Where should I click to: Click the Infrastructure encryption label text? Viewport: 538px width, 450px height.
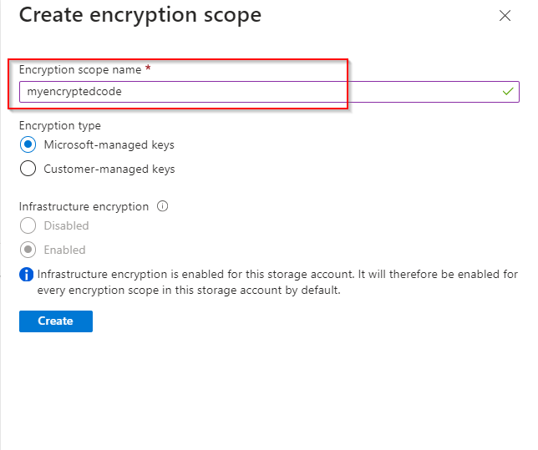click(84, 206)
